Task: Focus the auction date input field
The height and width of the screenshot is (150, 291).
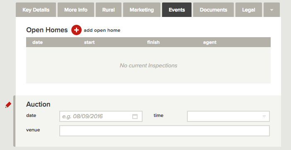Action: 101,117
